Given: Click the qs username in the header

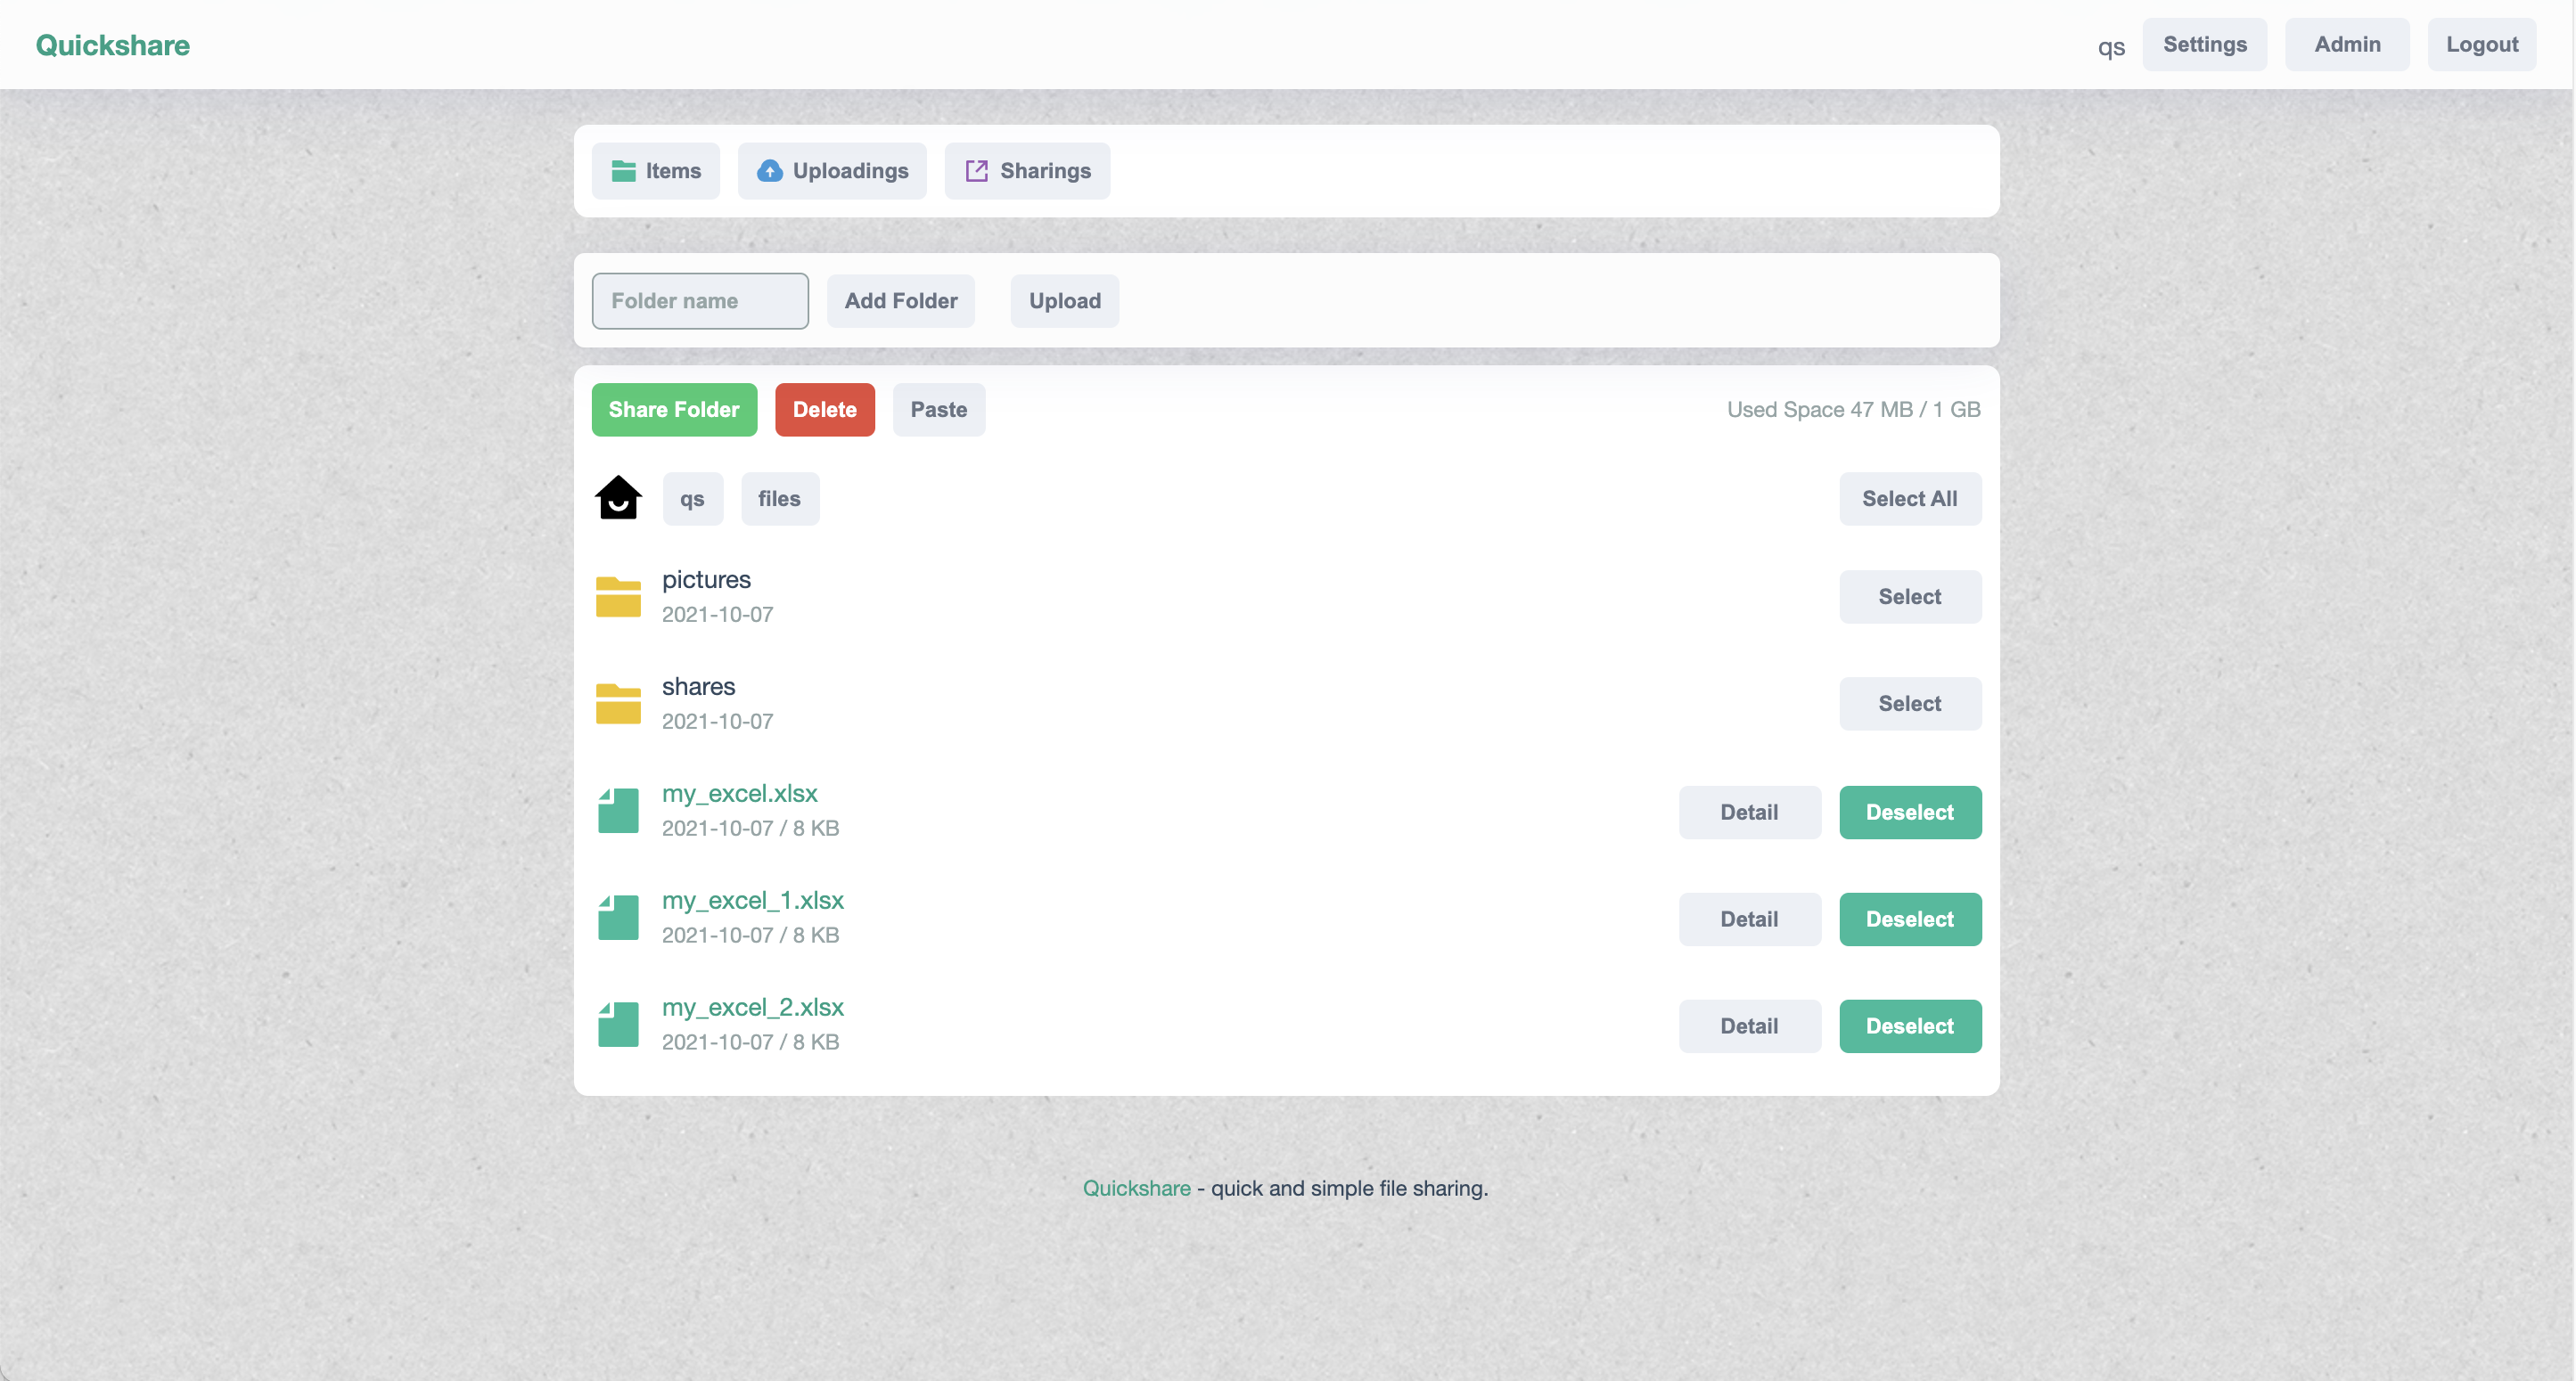Looking at the screenshot, I should (2111, 47).
